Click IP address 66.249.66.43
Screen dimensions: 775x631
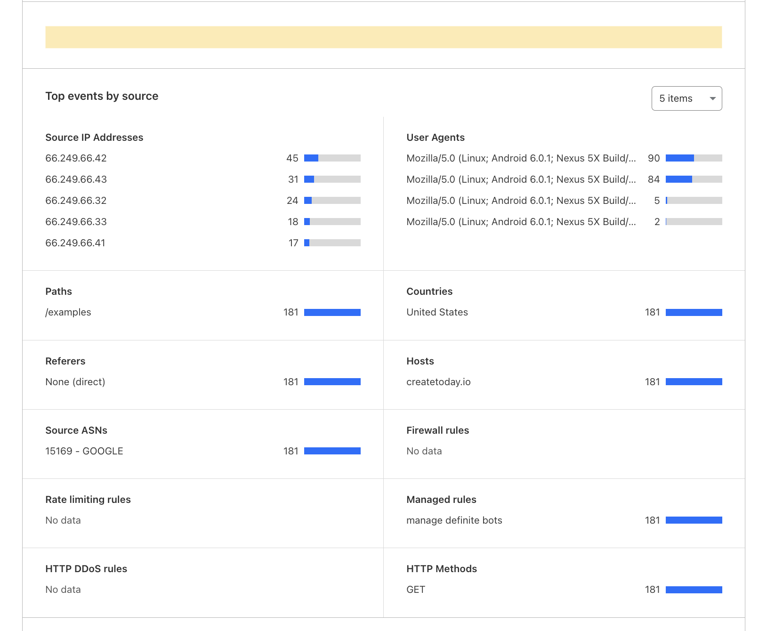click(76, 179)
